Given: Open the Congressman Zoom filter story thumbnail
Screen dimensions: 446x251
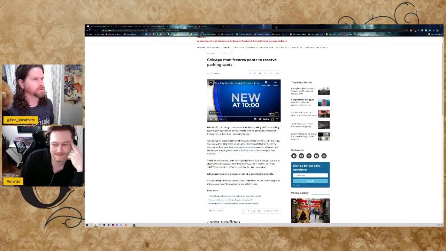Looking at the screenshot, I should point(324,102).
